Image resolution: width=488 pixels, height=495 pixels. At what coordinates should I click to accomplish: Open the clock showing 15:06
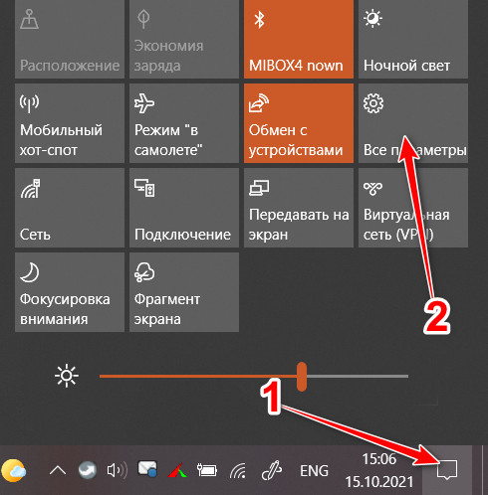[x=379, y=470]
